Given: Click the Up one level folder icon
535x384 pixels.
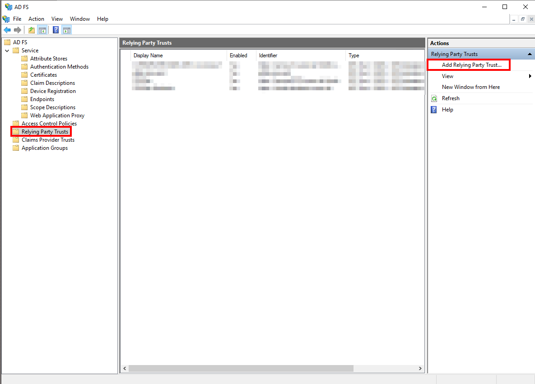Looking at the screenshot, I should (x=32, y=30).
